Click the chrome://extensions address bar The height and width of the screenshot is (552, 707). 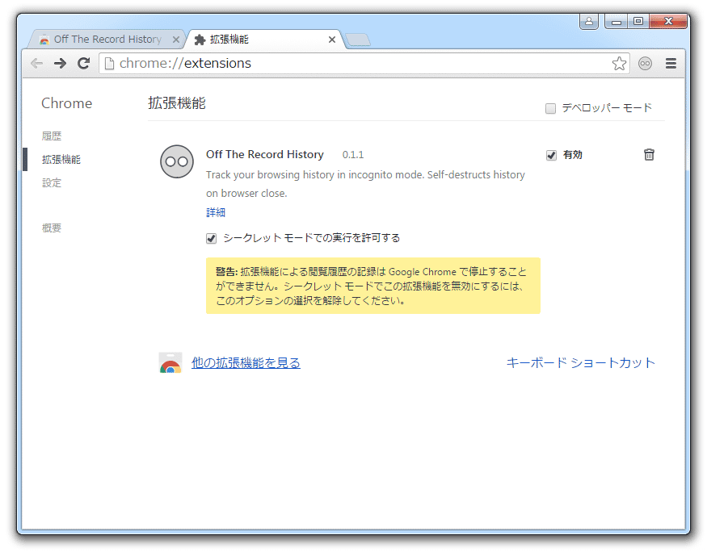[364, 64]
